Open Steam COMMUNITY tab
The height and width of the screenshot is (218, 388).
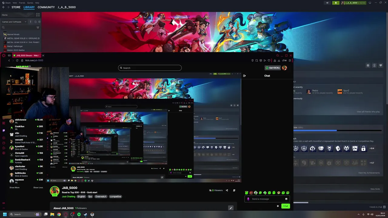tap(46, 7)
